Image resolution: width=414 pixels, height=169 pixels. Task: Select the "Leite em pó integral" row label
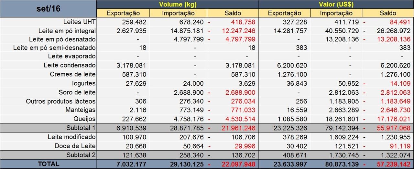[x=67, y=31]
